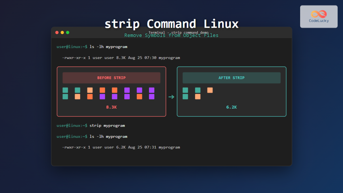Screen dimensions: 343x193
Task: Click the CodeLucky logo
Action: coord(318,16)
